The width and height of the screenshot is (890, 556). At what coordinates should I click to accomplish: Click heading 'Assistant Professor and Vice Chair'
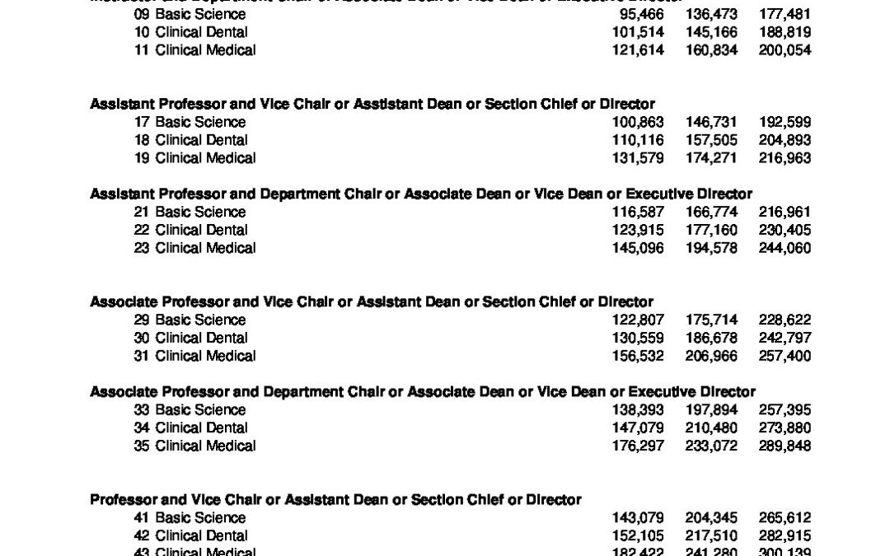[x=372, y=105]
